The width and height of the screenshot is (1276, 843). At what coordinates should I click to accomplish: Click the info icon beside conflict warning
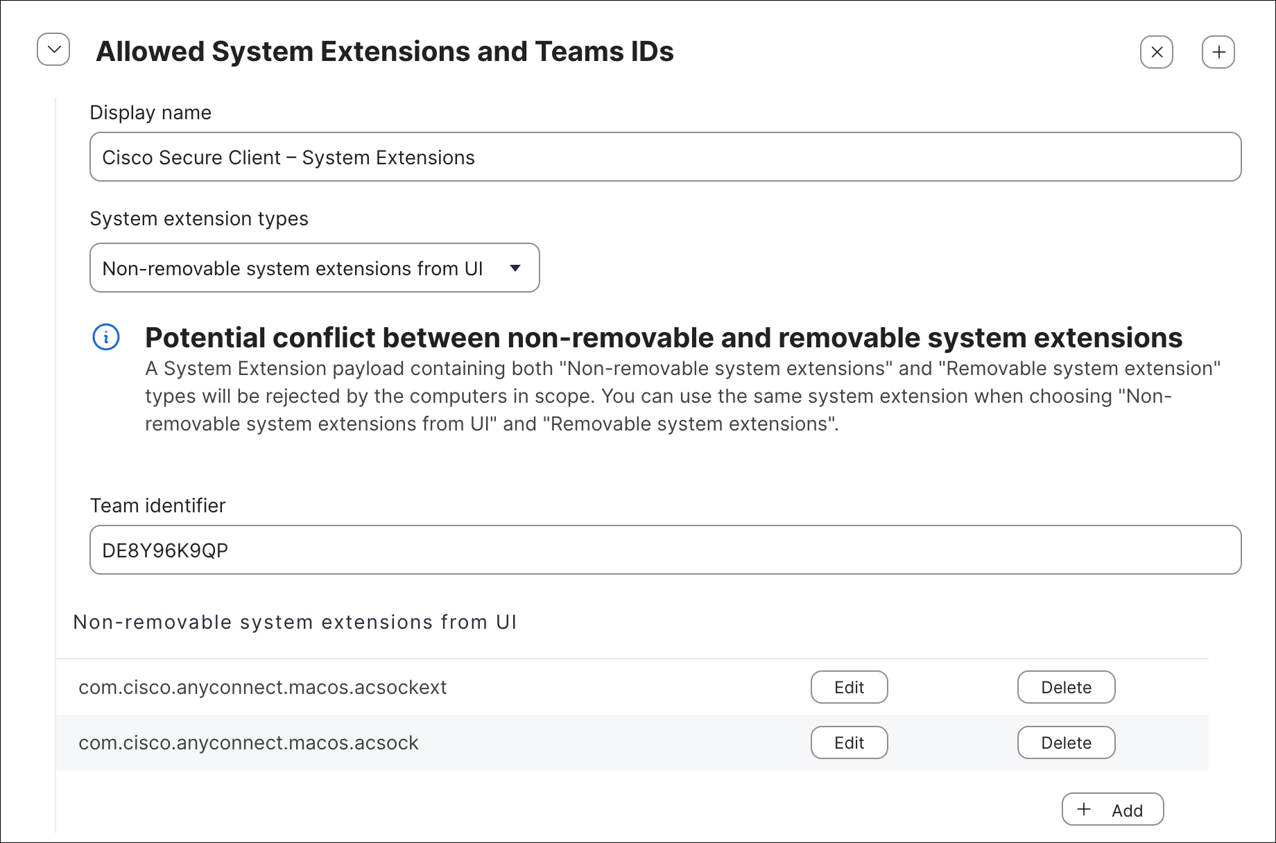tap(106, 338)
